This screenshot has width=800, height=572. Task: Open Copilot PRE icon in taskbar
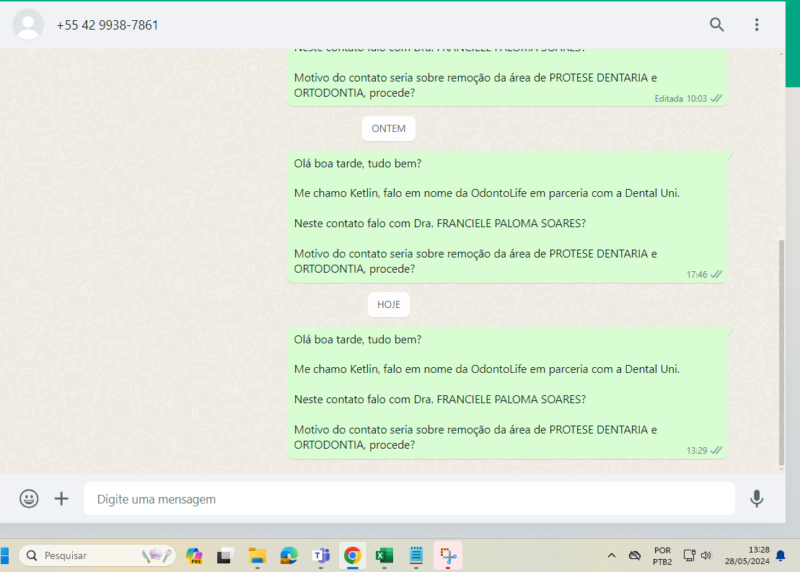tap(194, 555)
